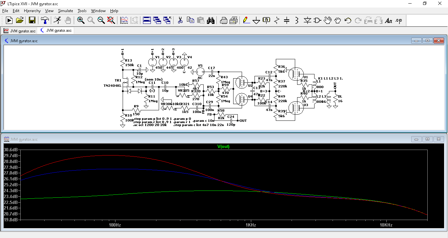Click the Print Setup icon
This screenshot has height=238, width=448.
[x=224, y=20]
